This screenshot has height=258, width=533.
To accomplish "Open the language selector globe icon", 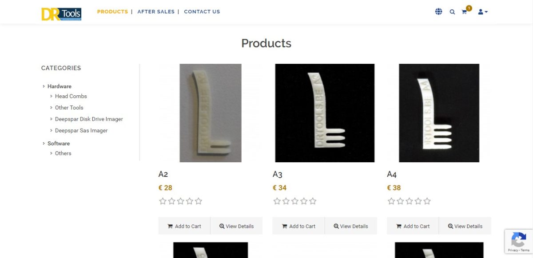I will click(438, 12).
